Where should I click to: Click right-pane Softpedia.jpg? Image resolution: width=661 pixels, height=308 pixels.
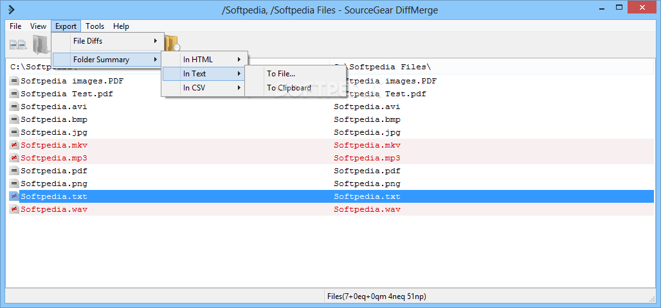[367, 133]
